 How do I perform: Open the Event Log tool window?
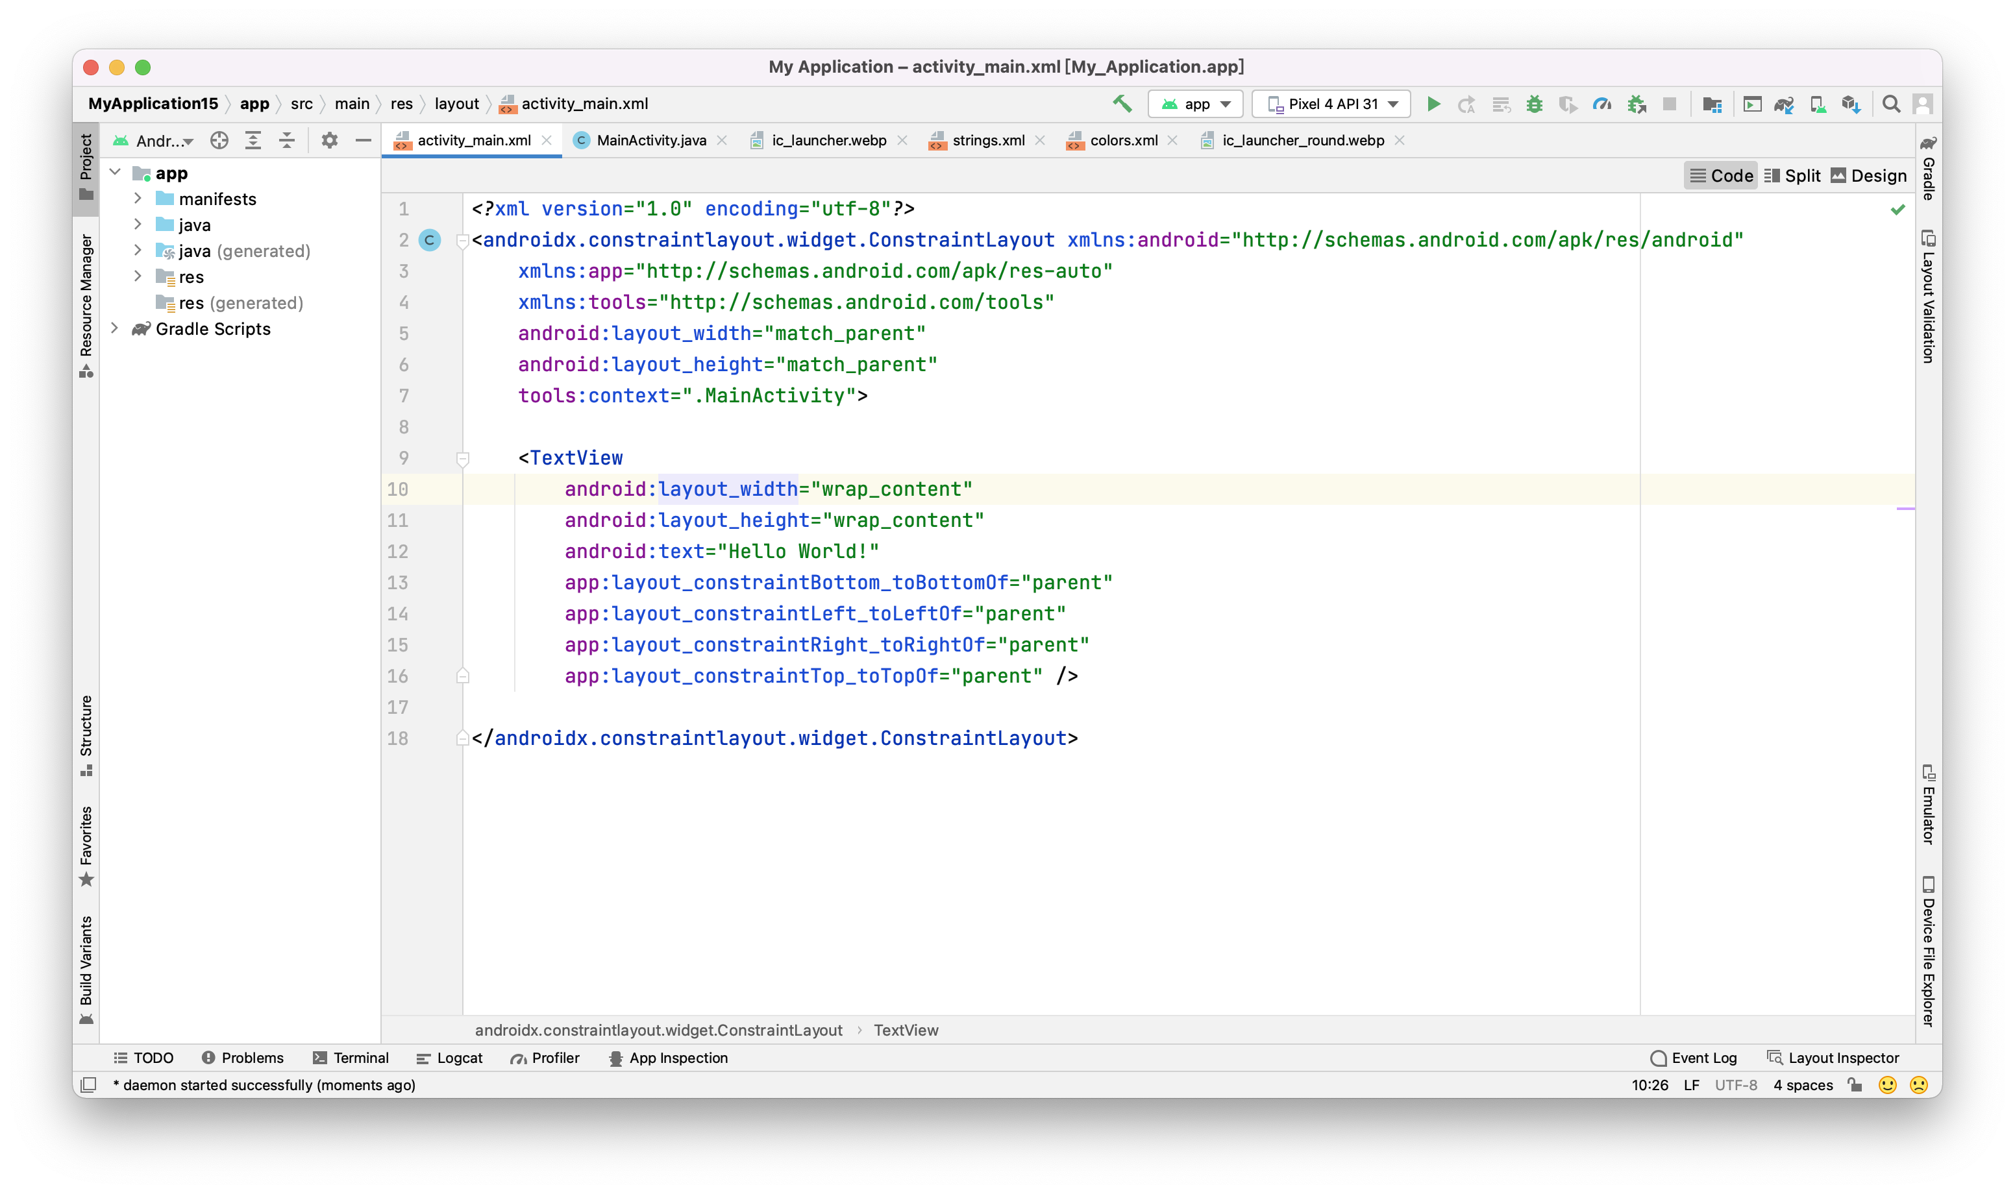pos(1694,1058)
